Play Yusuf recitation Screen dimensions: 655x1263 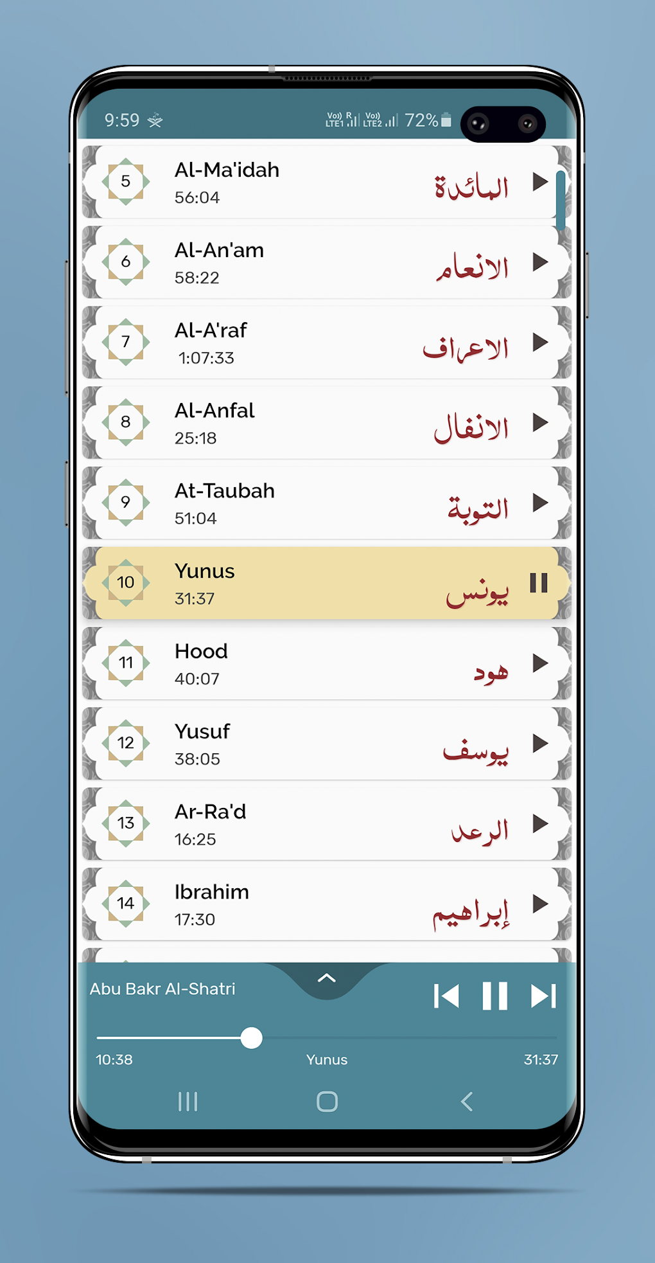(540, 744)
